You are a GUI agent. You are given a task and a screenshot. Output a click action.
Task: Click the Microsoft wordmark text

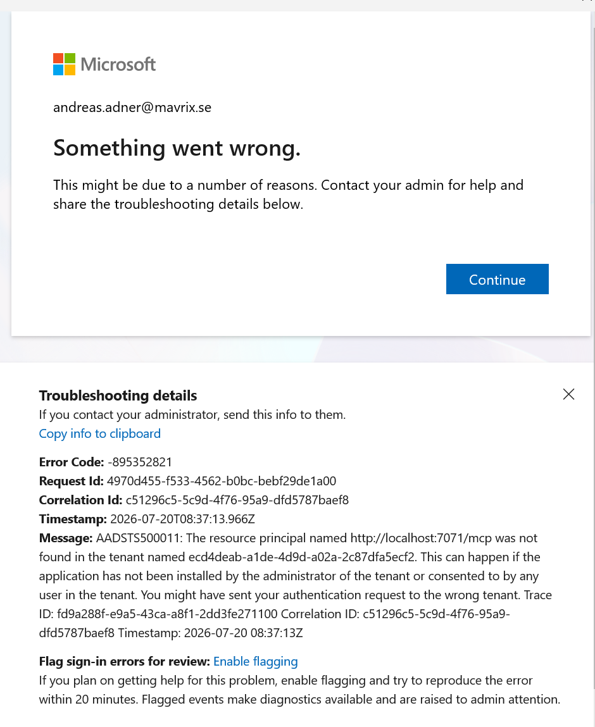pos(118,64)
